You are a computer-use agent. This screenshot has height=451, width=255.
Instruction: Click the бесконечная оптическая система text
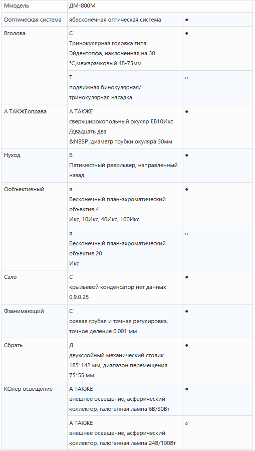pos(115,20)
